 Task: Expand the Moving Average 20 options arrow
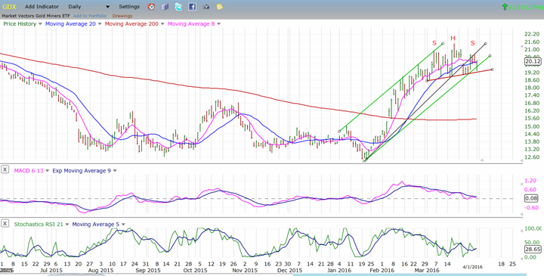(100, 24)
